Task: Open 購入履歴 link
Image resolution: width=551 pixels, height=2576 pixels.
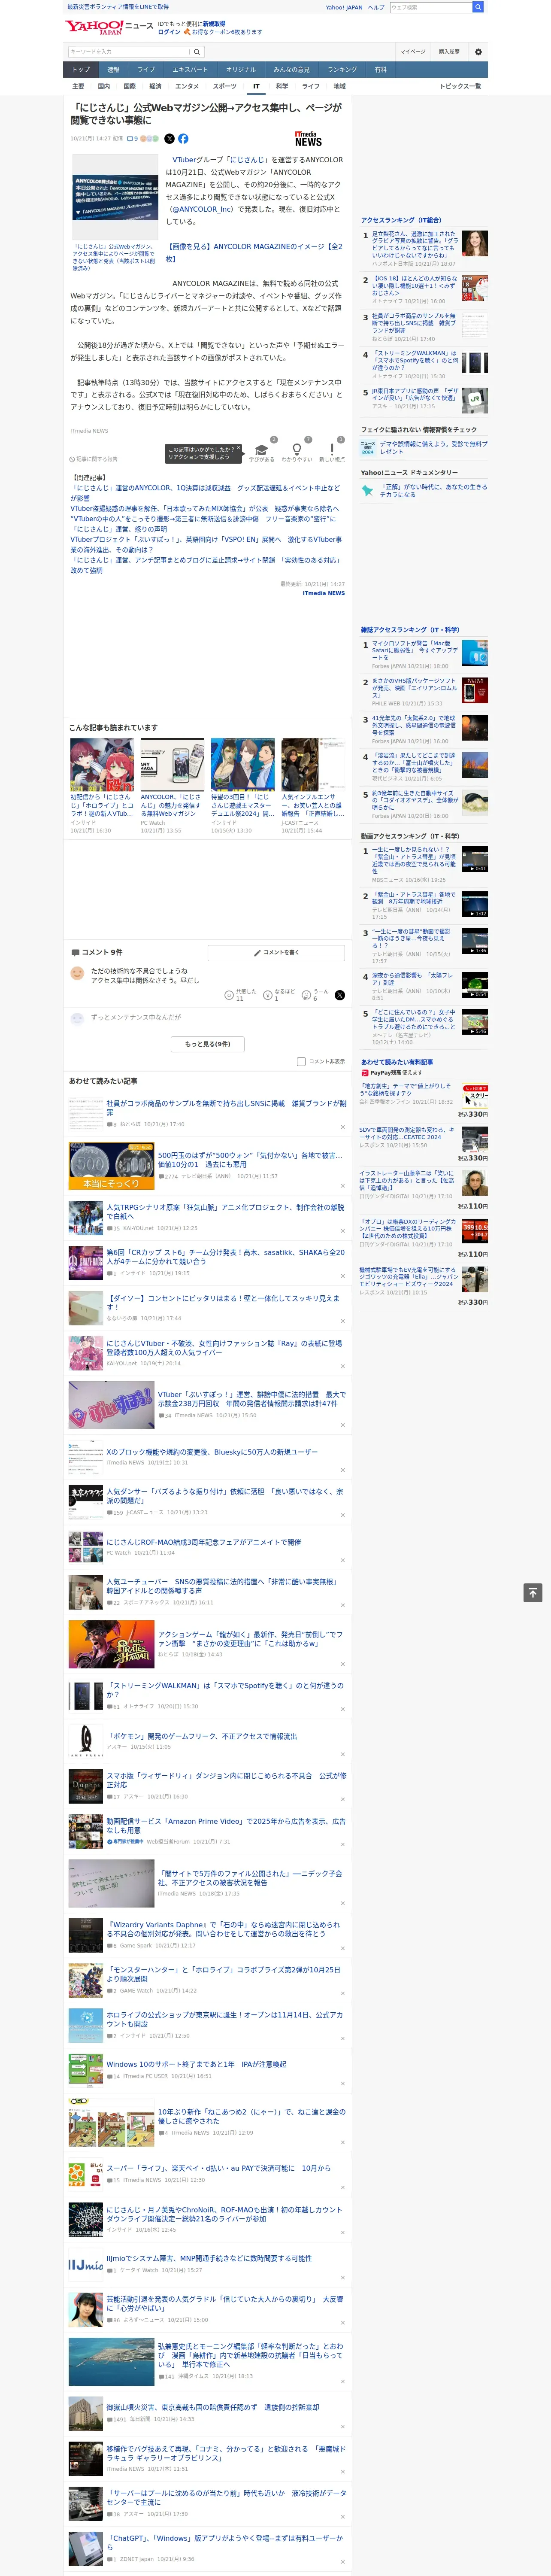Action: coord(449,51)
